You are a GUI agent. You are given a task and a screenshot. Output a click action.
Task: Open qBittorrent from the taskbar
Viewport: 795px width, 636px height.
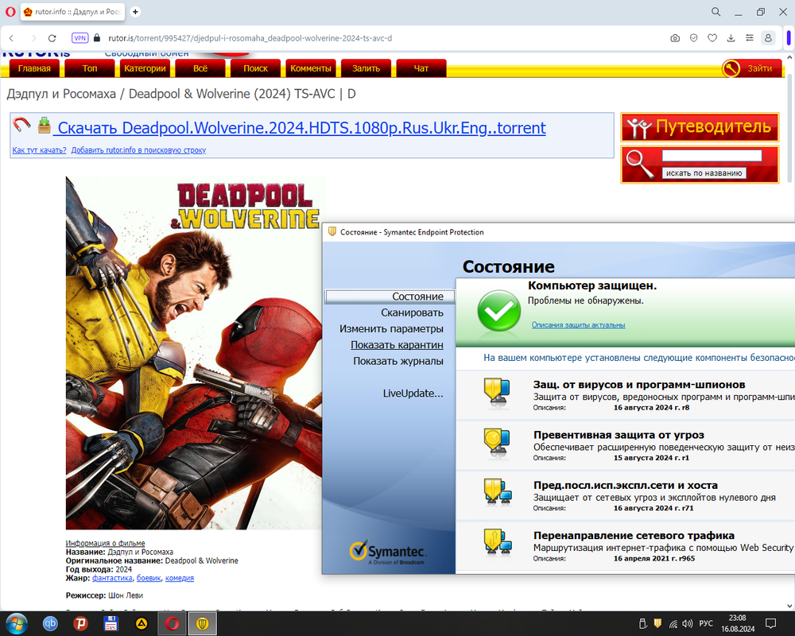pos(50,623)
